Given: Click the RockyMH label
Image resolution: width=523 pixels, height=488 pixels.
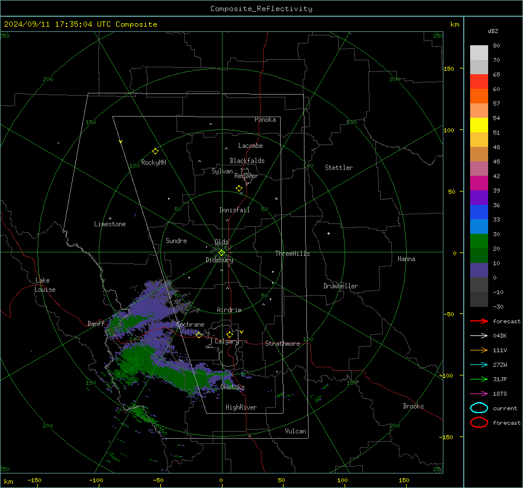Looking at the screenshot, I should [x=153, y=162].
